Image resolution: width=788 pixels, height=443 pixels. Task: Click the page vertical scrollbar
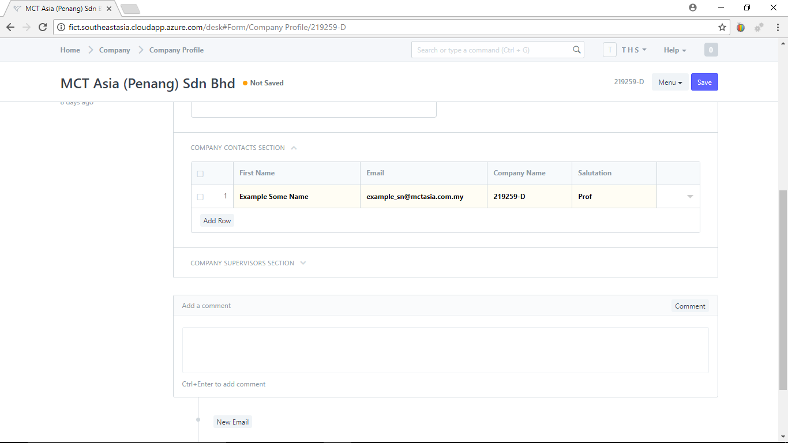(783, 290)
